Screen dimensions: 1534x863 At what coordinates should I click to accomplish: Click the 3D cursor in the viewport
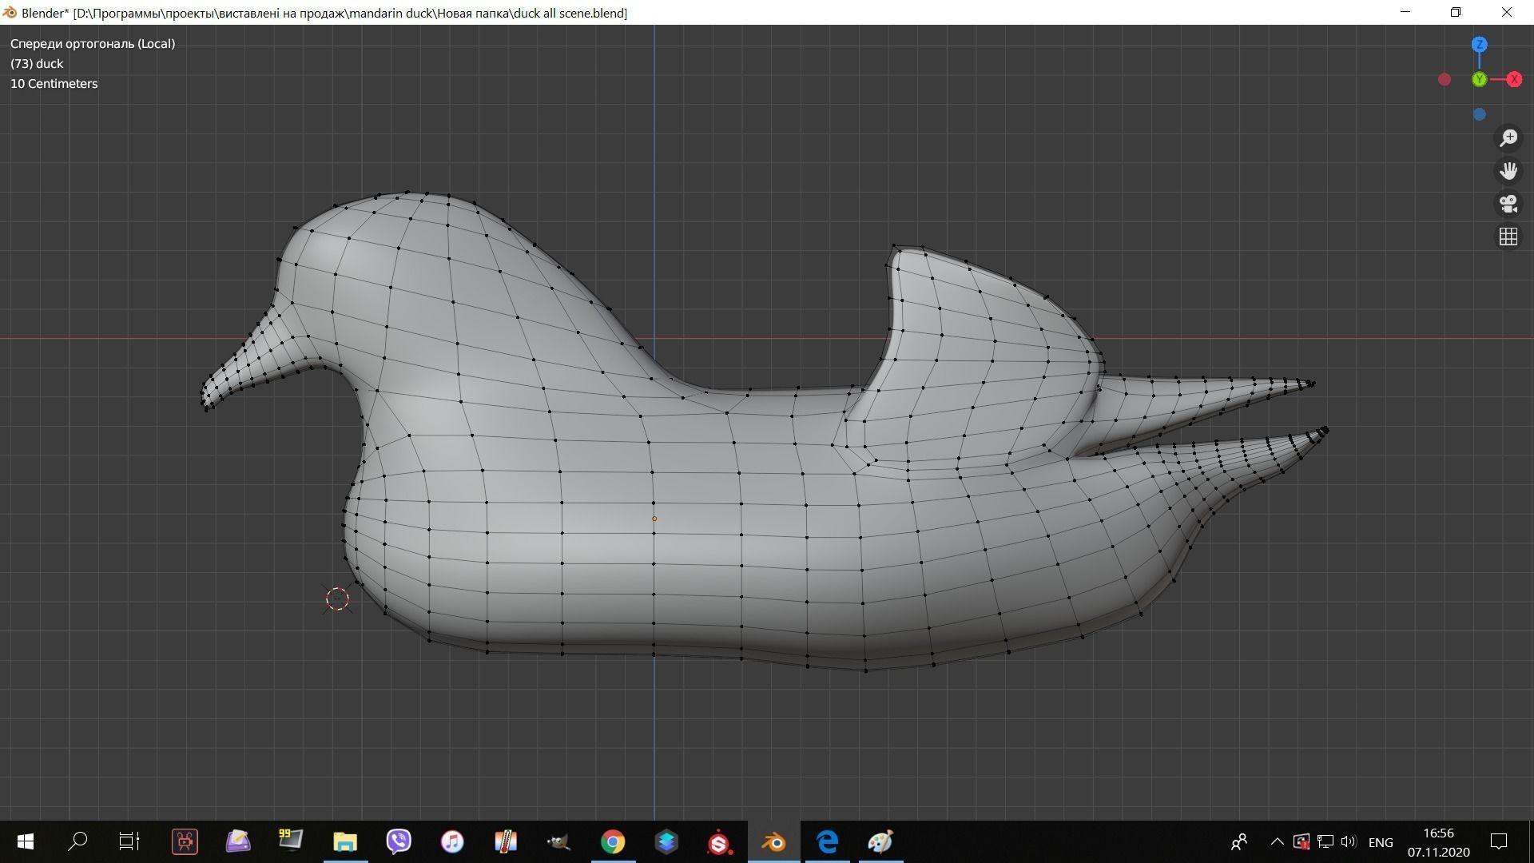point(337,599)
